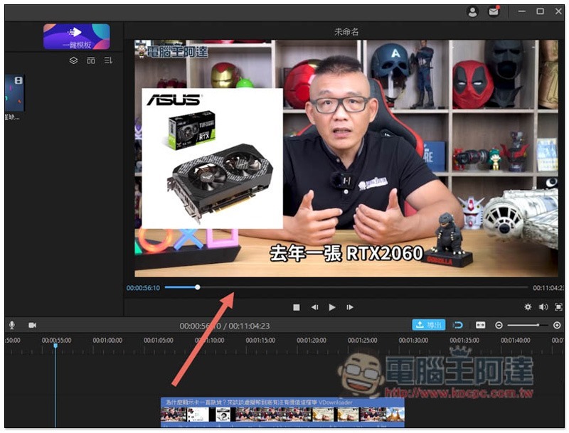Switch media panel to layers view icon
The image size is (569, 433).
(x=73, y=60)
